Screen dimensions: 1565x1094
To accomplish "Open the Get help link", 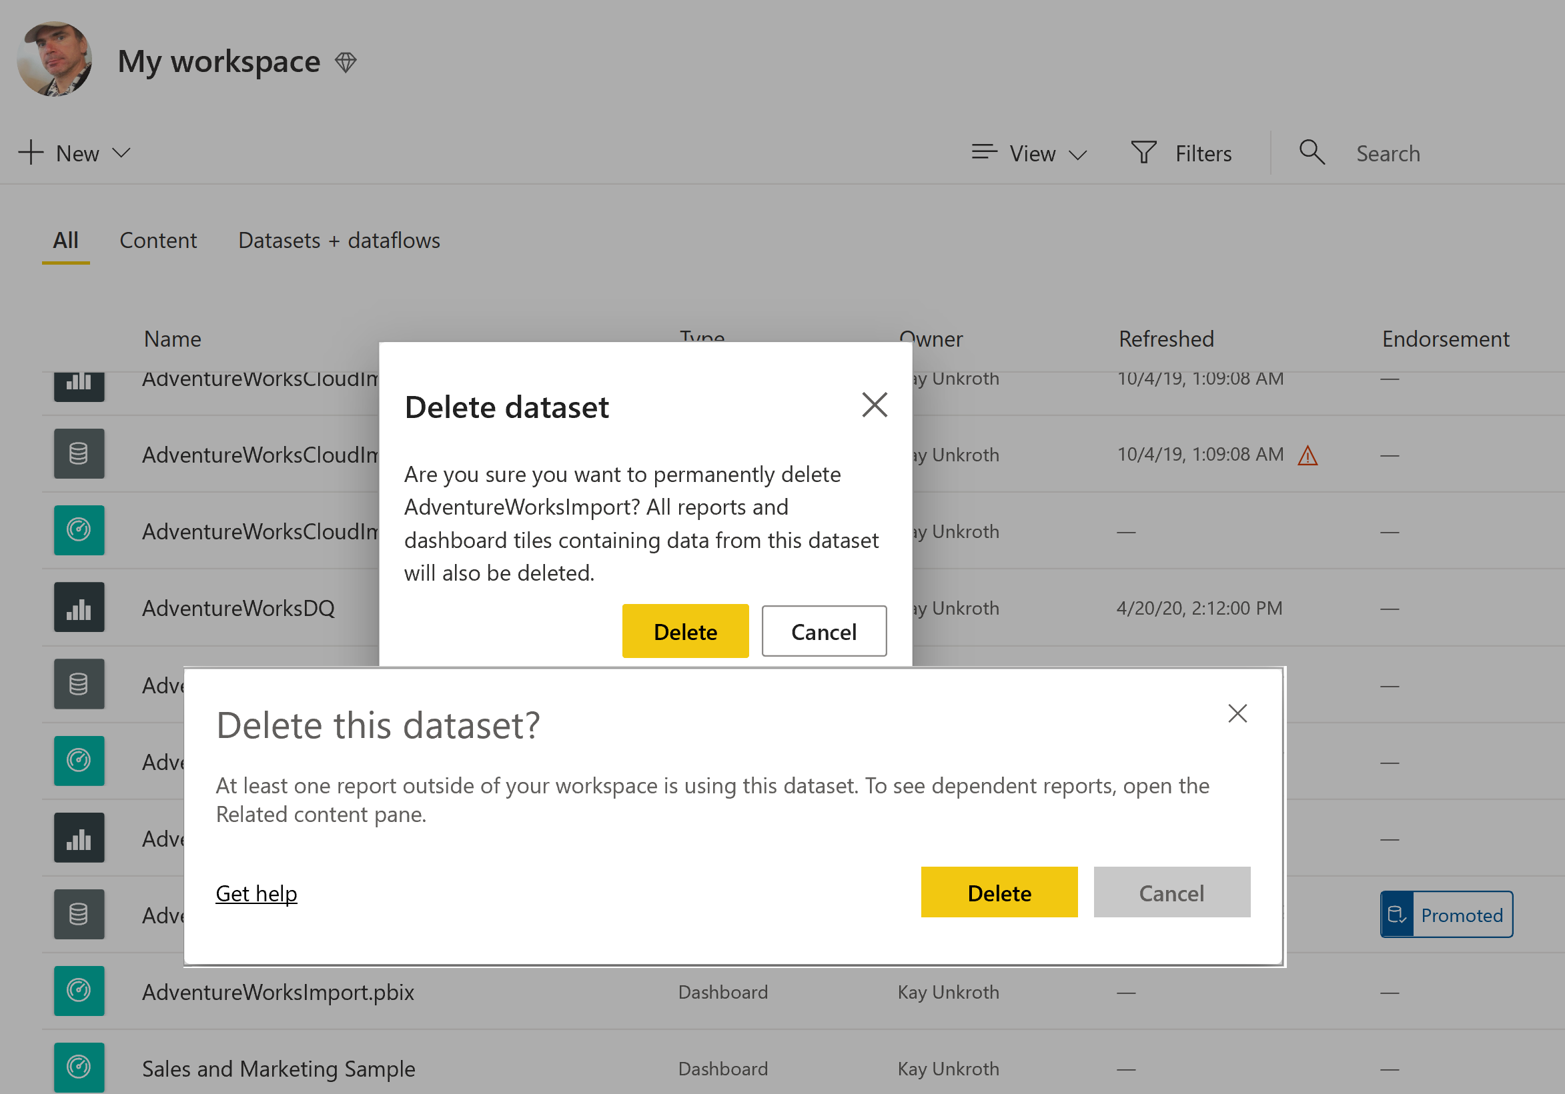I will point(256,893).
